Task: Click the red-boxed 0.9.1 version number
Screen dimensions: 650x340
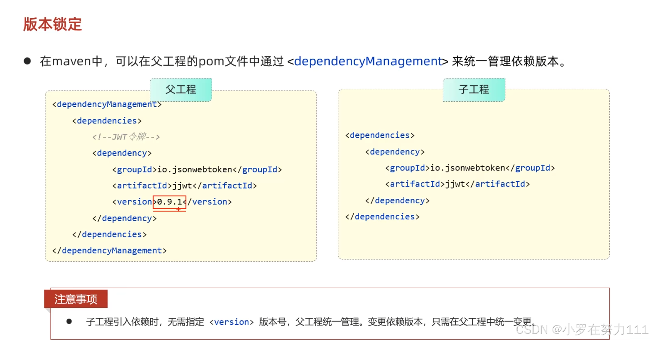Action: pyautogui.click(x=169, y=202)
